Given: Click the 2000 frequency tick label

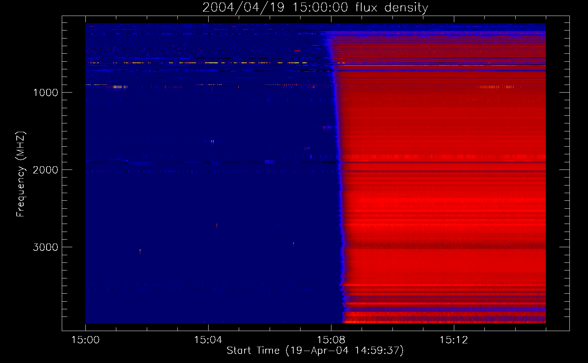Looking at the screenshot, I should (46, 170).
